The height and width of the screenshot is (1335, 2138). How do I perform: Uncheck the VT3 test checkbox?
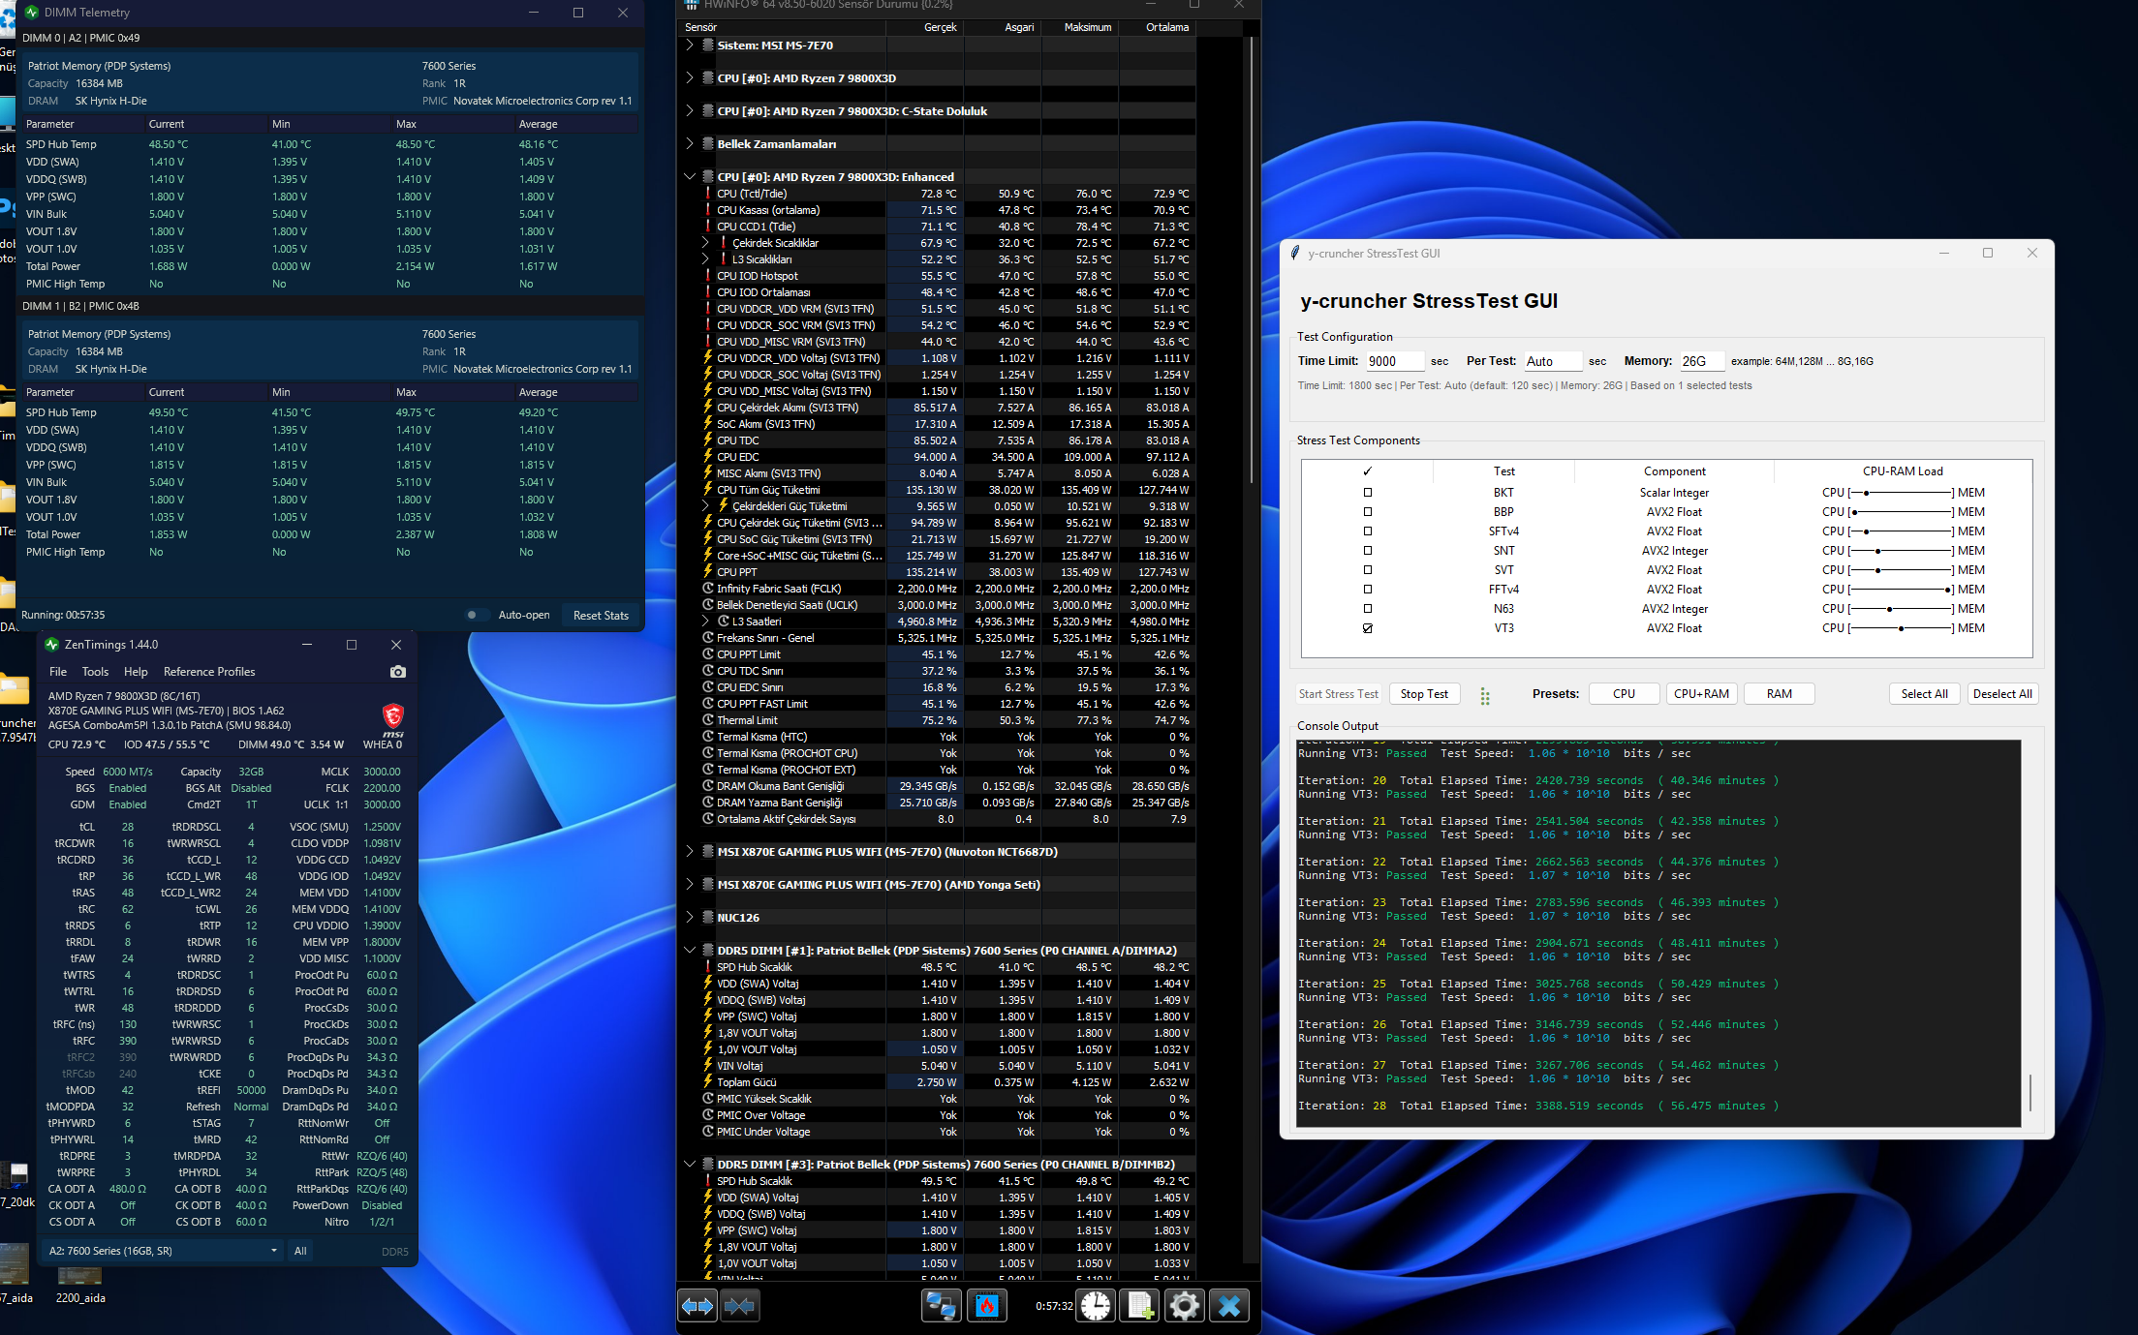click(x=1368, y=628)
